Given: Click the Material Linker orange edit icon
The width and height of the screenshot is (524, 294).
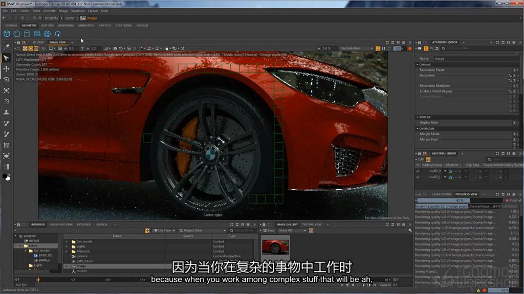Looking at the screenshot, I should [428, 159].
